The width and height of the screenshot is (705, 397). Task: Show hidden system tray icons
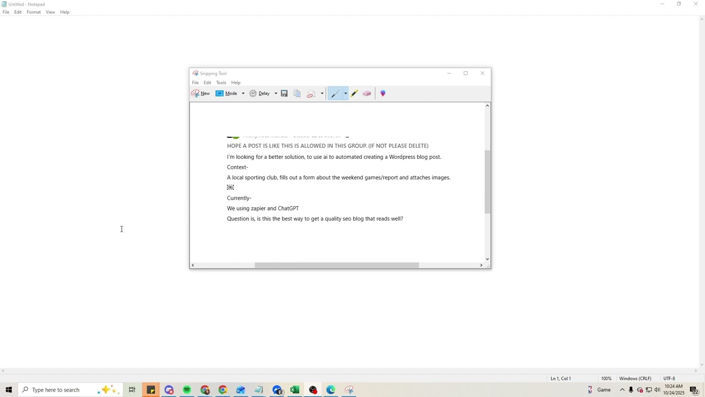click(622, 390)
